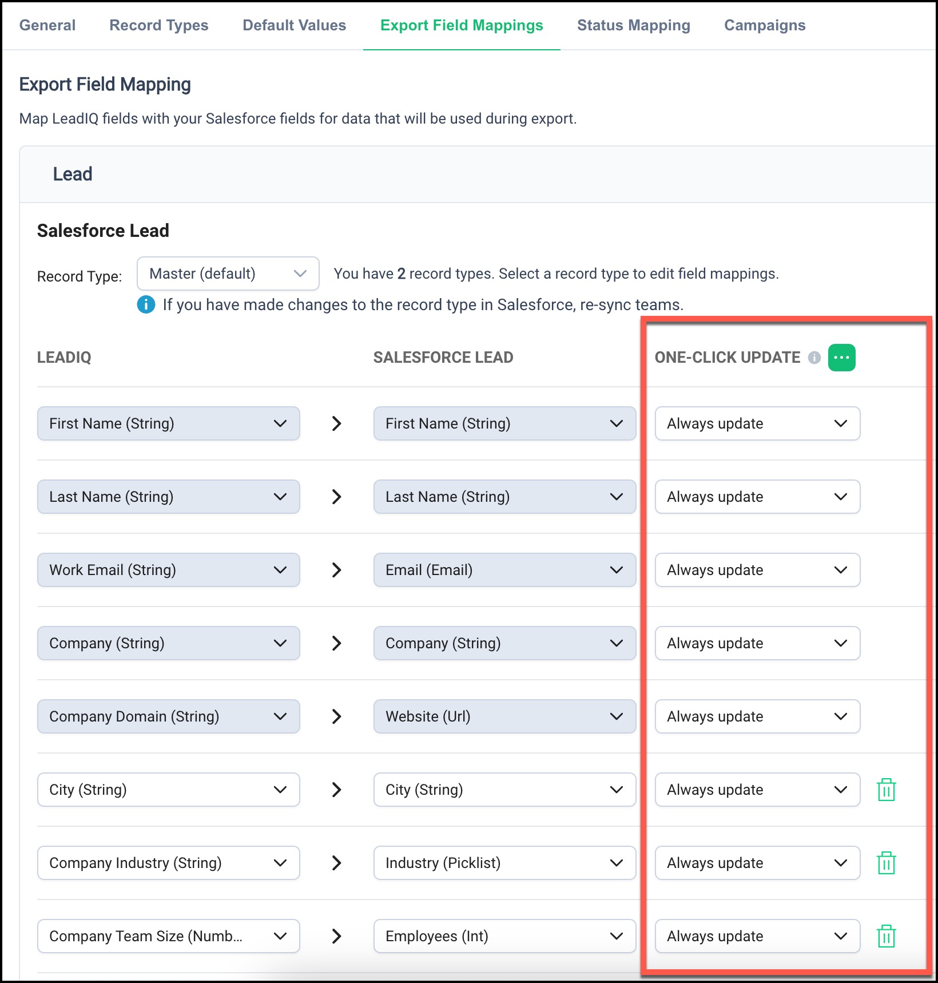Open the Record Type Master dropdown

coord(228,274)
